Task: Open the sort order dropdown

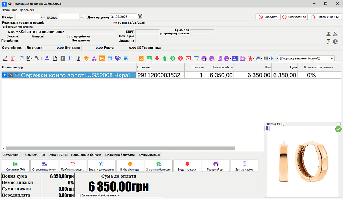Action: click(x=332, y=58)
